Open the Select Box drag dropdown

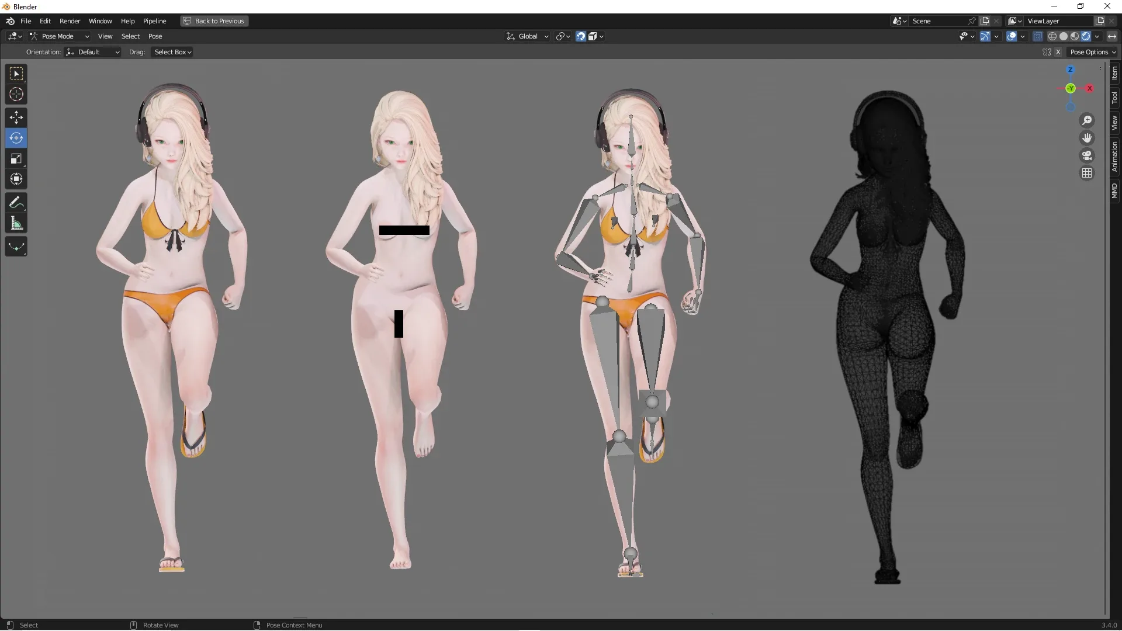(x=171, y=52)
